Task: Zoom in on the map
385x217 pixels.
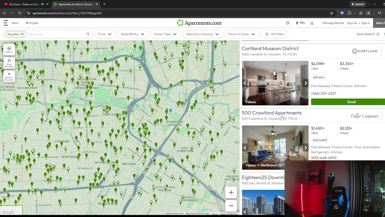Action: [231, 192]
